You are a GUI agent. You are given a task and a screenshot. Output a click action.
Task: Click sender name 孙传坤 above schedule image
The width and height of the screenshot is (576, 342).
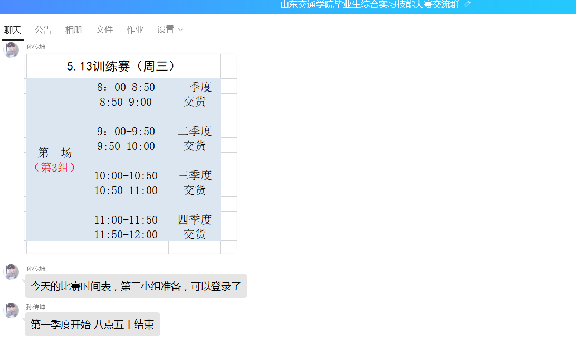tap(36, 46)
